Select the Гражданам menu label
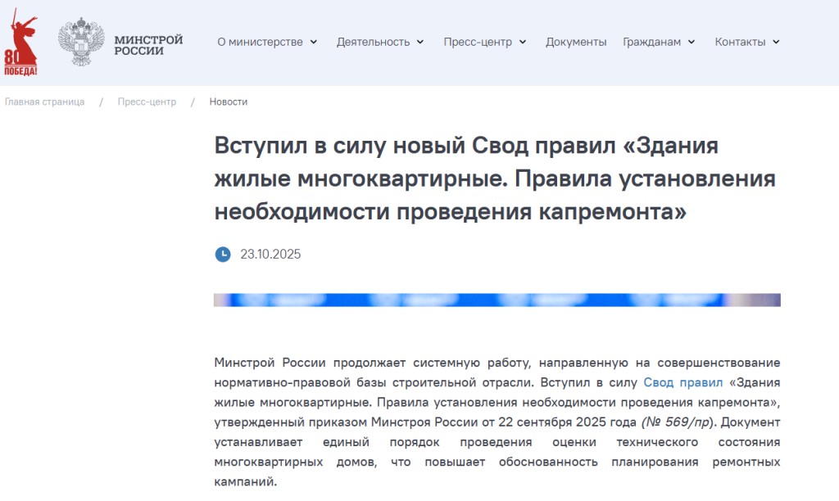This screenshot has width=839, height=501. point(651,43)
